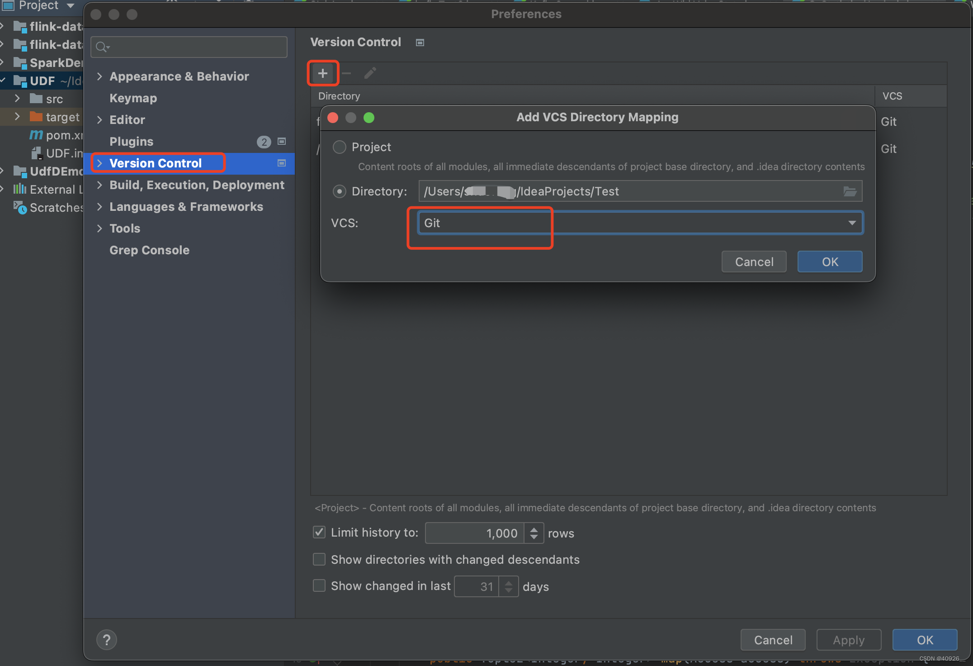Image resolution: width=973 pixels, height=666 pixels.
Task: Click the Add VCS Directory Mapping icon
Action: [x=323, y=74]
